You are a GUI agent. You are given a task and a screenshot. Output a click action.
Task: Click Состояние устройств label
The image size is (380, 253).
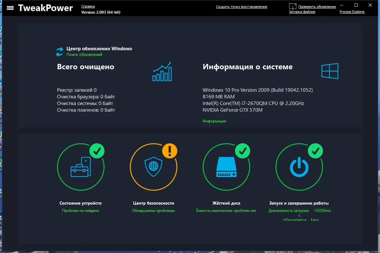[x=80, y=203]
